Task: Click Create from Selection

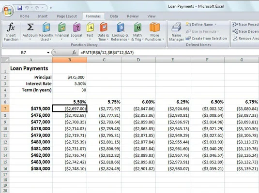Action: coord(206,39)
